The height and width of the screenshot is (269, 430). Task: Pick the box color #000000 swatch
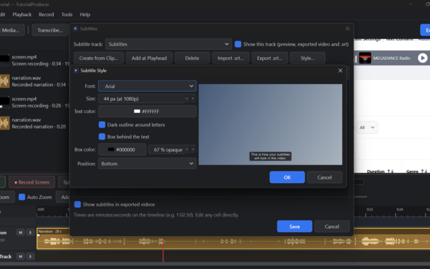(122, 149)
